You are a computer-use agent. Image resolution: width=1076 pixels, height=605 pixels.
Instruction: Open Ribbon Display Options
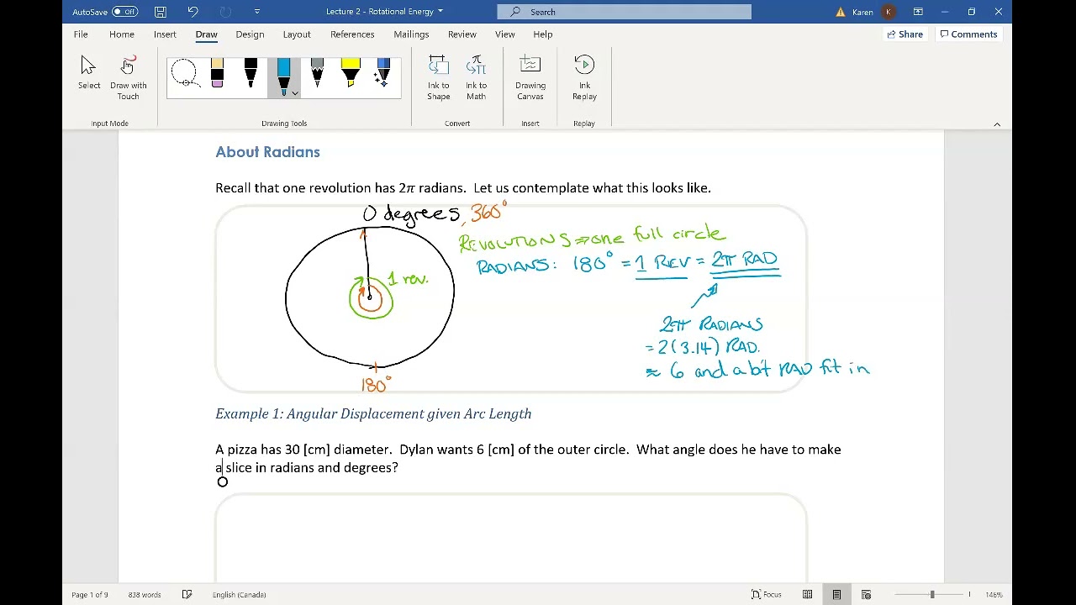click(918, 12)
